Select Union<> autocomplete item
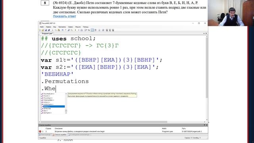The width and height of the screenshot is (254, 143). [46, 102]
